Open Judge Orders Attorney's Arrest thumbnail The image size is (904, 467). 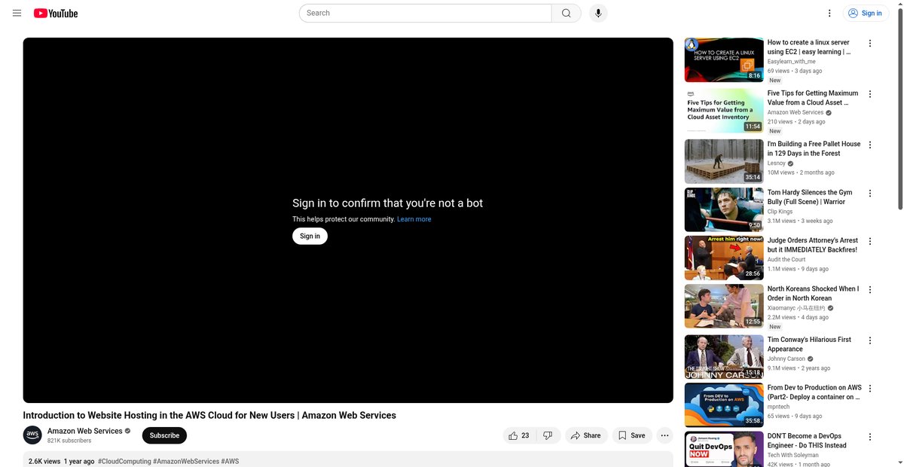(724, 258)
